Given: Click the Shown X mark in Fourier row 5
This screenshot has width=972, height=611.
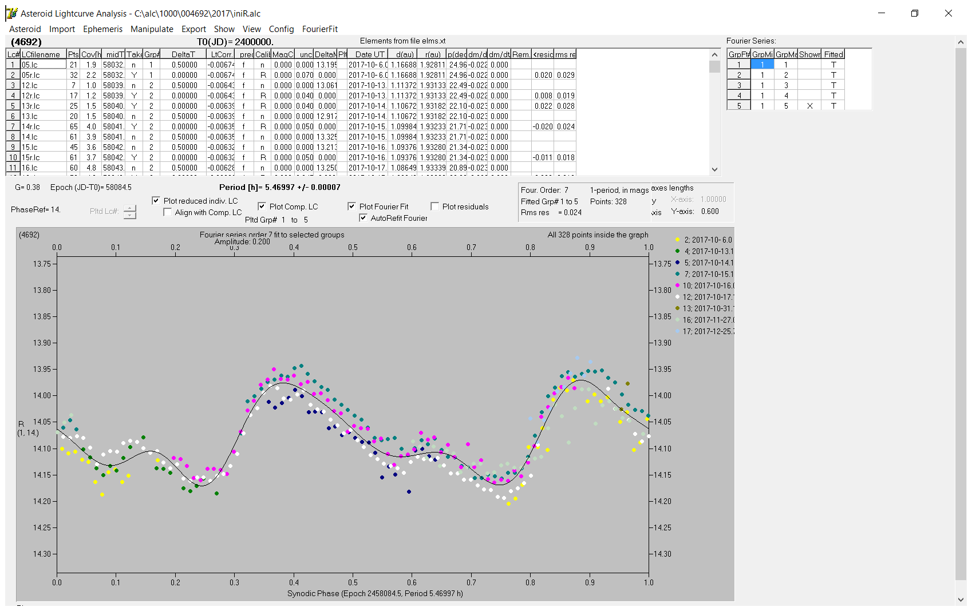Looking at the screenshot, I should point(809,106).
